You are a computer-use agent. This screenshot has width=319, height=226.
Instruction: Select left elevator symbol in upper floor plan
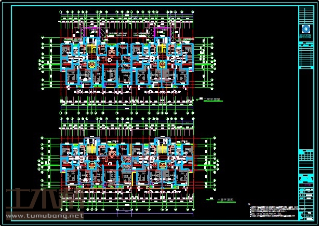[92, 64]
